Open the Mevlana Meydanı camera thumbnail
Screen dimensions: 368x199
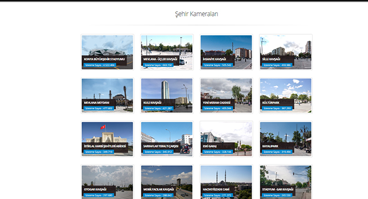108,96
